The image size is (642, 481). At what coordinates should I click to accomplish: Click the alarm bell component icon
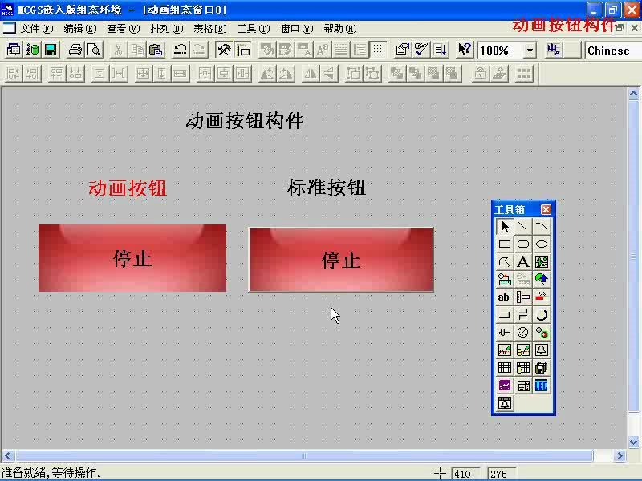(540, 350)
